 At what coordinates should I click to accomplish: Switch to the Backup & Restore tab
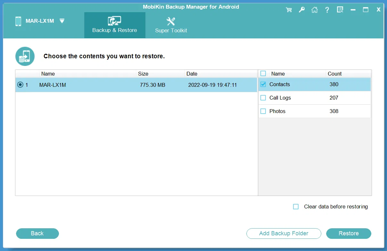click(x=115, y=31)
